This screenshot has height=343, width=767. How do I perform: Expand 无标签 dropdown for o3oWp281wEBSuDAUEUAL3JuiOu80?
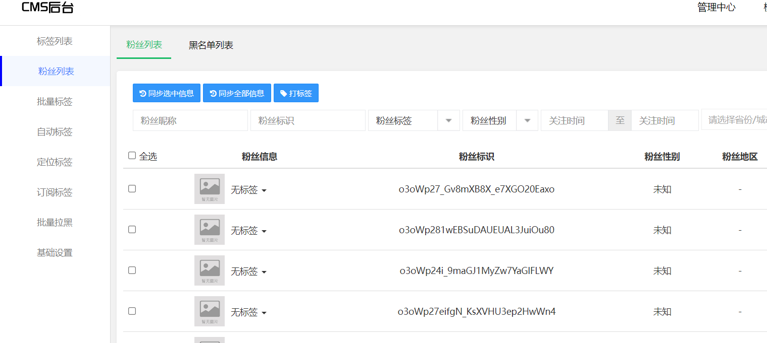249,231
